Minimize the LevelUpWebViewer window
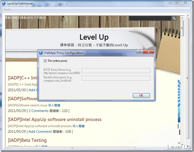 [170, 3]
